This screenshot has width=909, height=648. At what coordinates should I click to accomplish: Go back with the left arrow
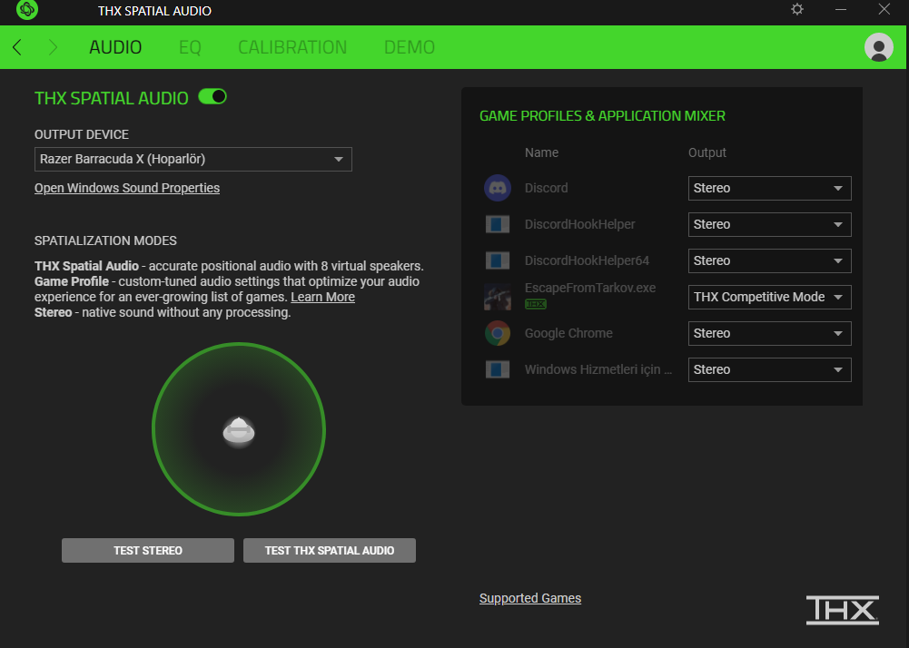tap(17, 47)
